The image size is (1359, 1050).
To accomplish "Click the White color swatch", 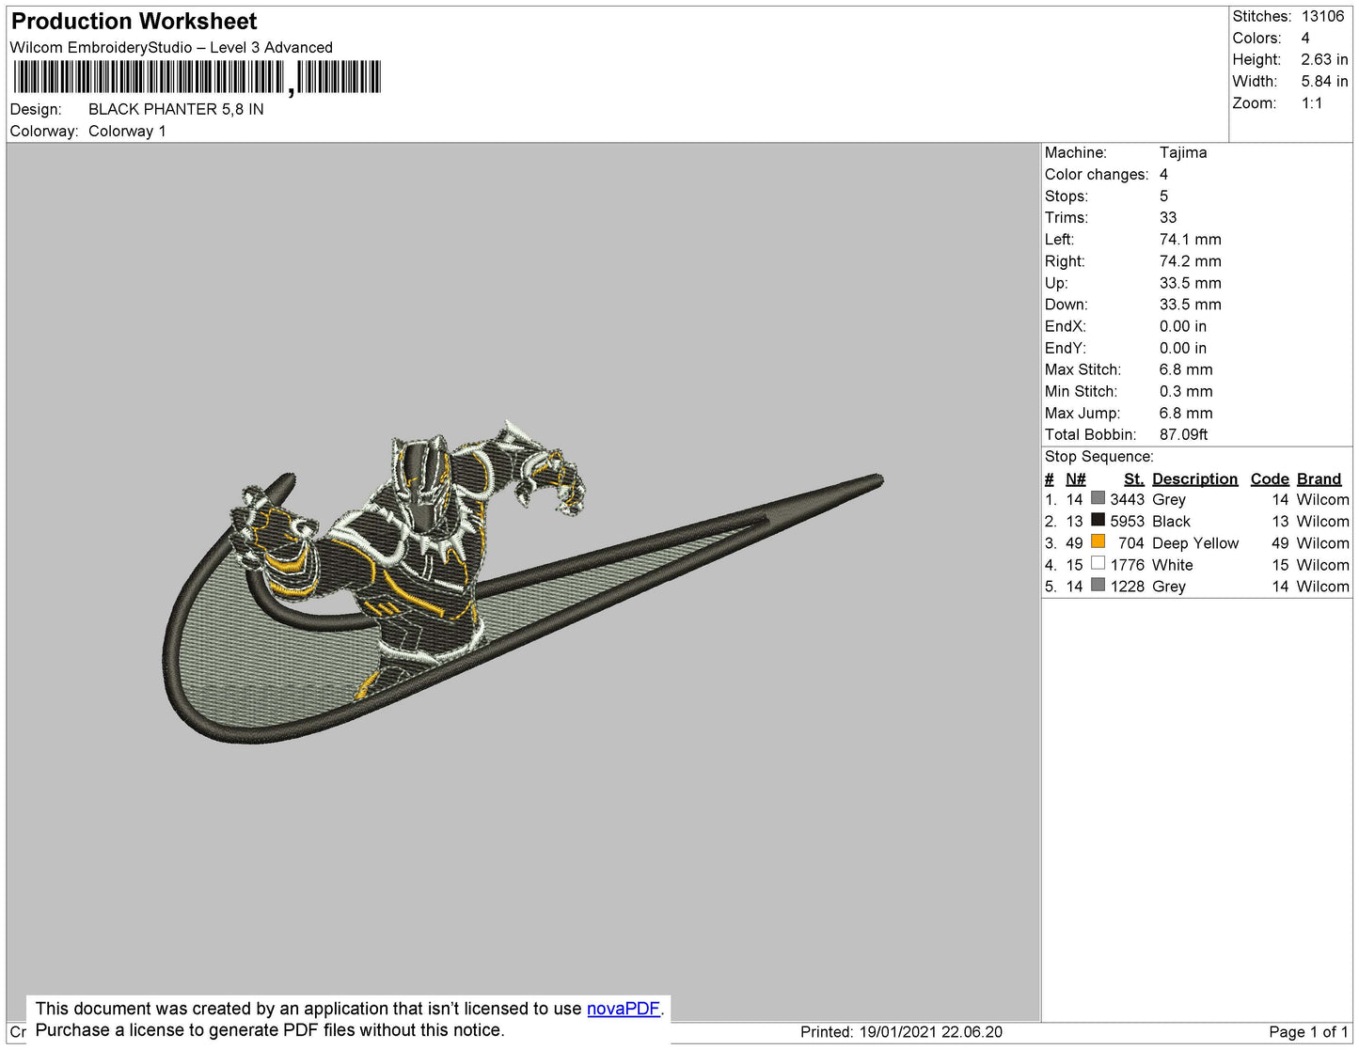I will (1098, 563).
